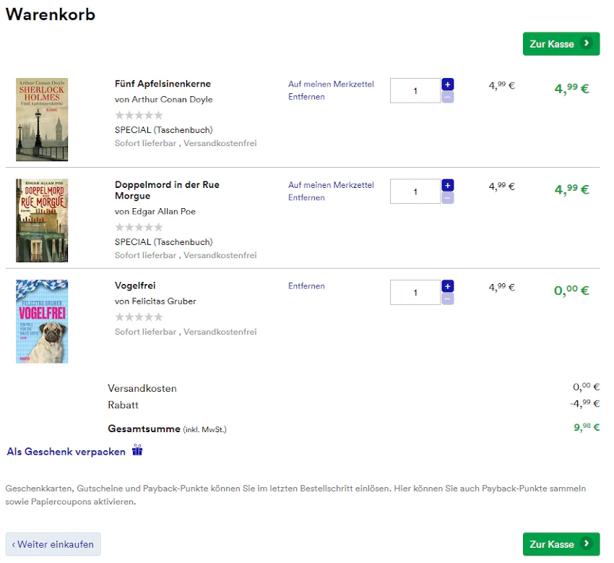The image size is (614, 563).
Task: Go back via Weiter einkaufen
Action: coord(53,544)
